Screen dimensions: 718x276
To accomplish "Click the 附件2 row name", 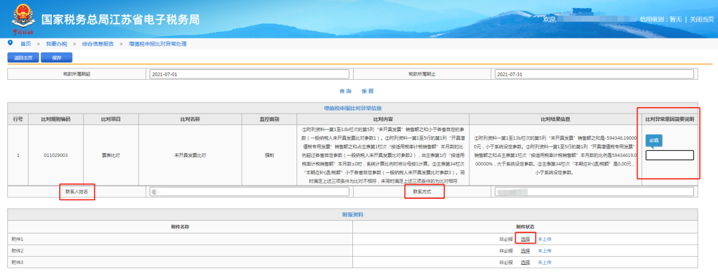I will 17,251.
